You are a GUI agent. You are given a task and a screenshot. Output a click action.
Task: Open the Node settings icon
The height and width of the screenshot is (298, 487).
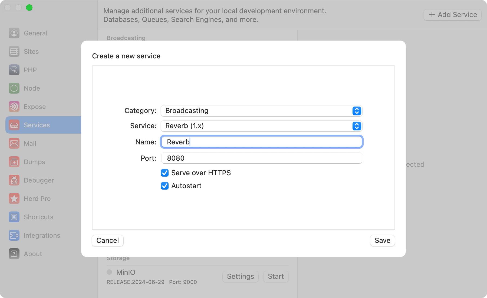point(14,88)
